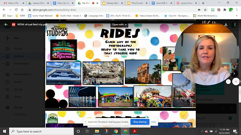This screenshot has height=135, width=241.
Task: Click the taskbar search box
Action: (x=42, y=131)
